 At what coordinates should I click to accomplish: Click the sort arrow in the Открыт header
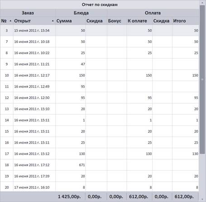(53, 21)
